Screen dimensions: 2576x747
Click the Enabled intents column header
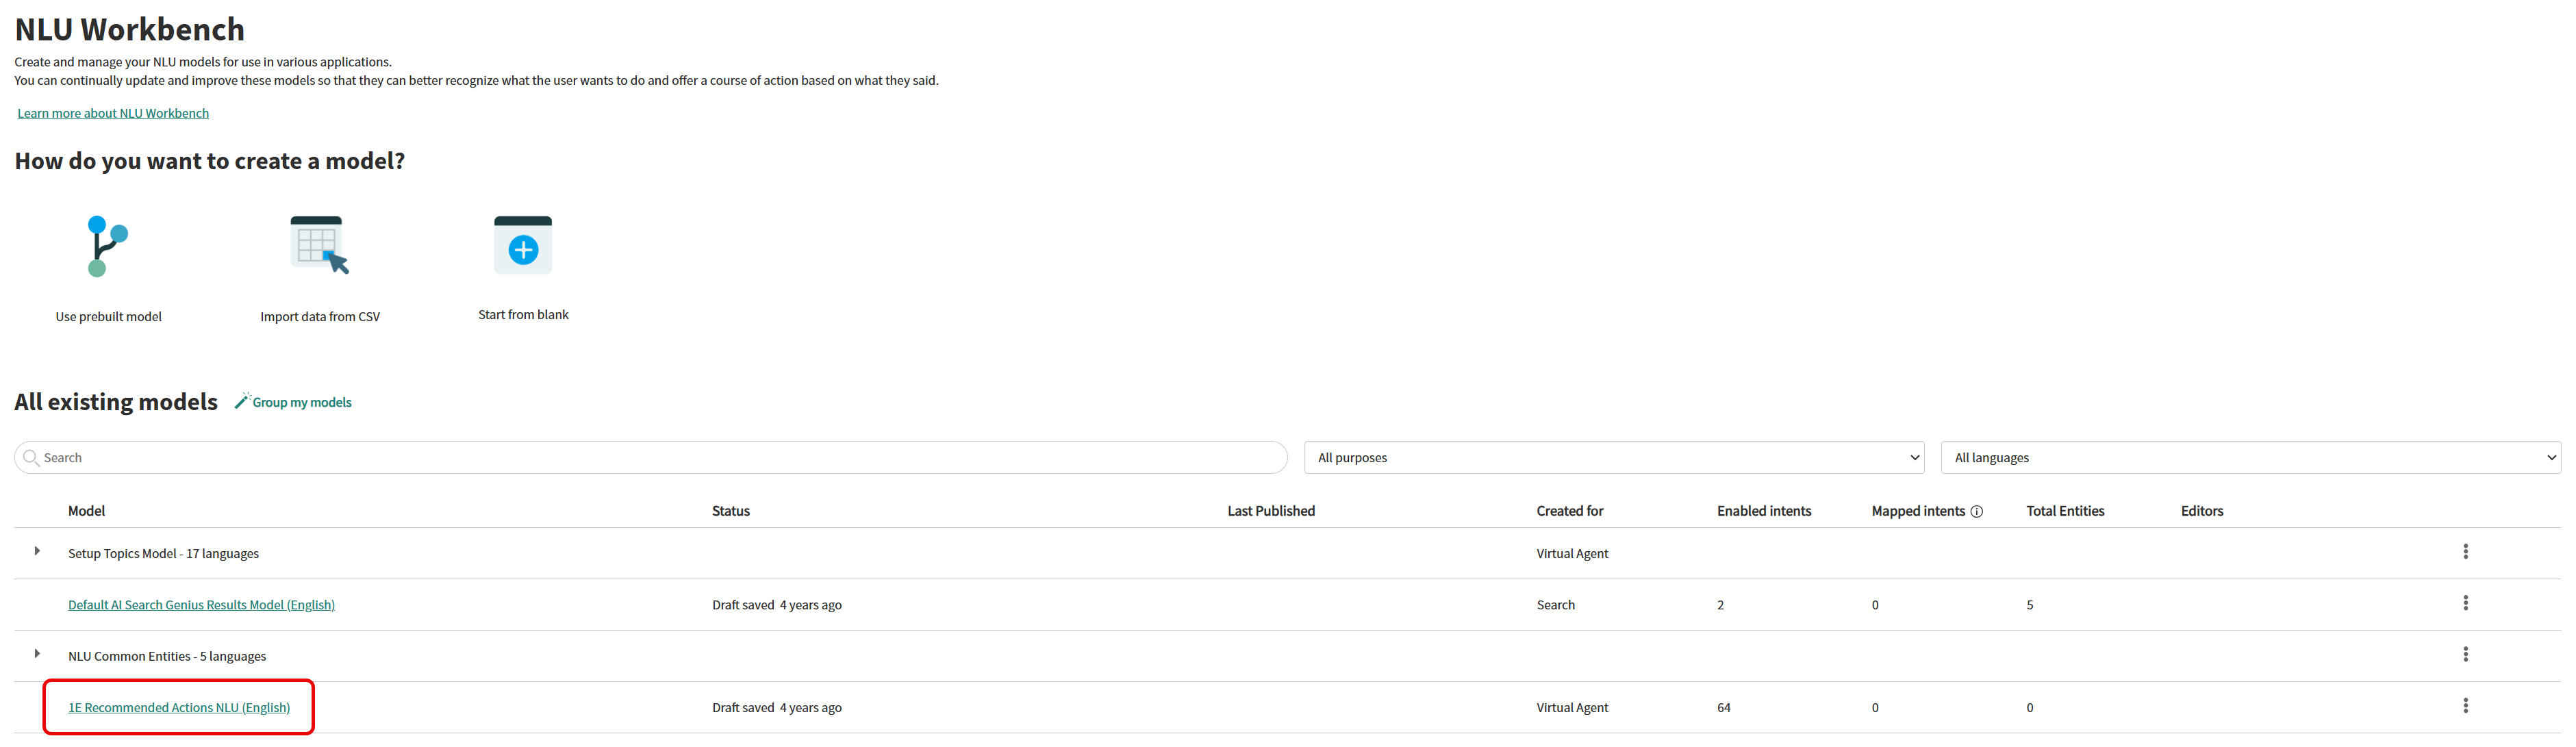coord(1763,511)
